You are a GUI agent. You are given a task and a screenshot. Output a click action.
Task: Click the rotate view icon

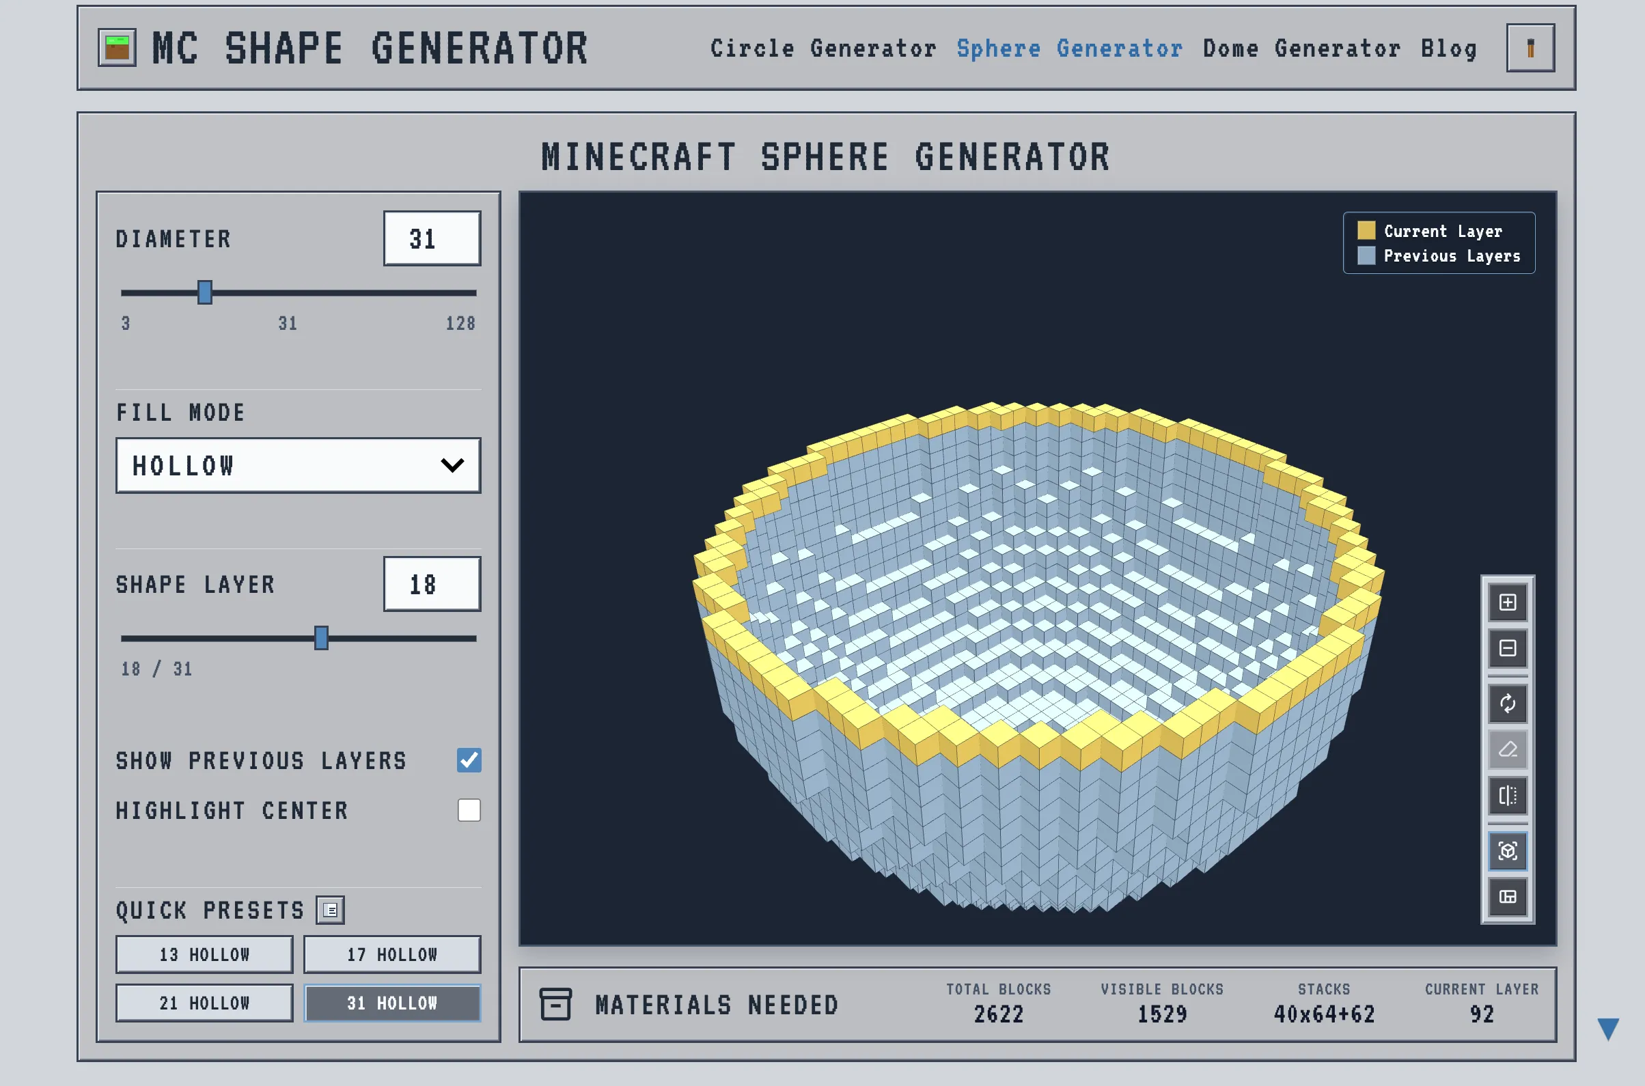[x=1507, y=704]
